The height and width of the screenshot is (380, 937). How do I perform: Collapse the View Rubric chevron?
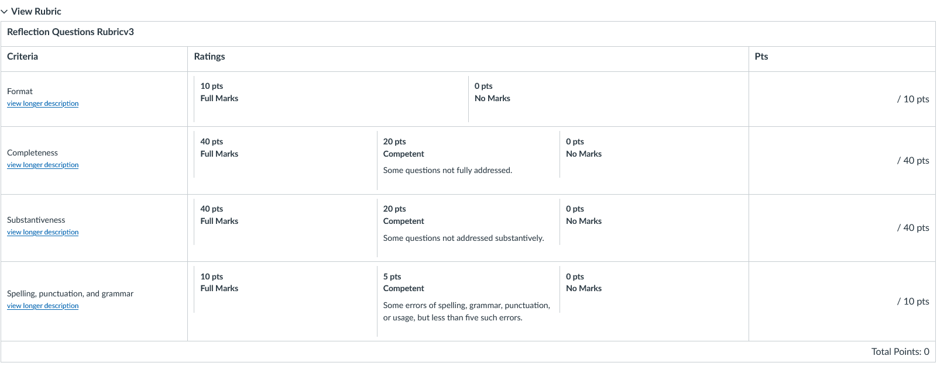(x=4, y=12)
